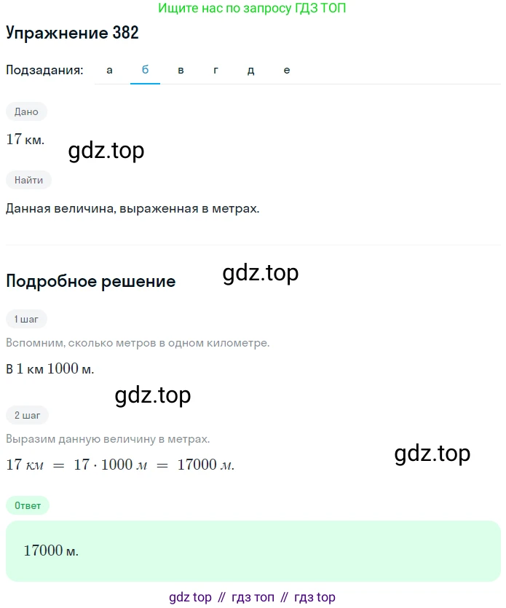Select subtask tab а
506x608 pixels.
point(109,70)
